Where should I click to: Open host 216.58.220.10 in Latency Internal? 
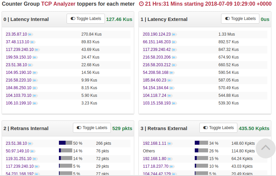click(x=18, y=80)
